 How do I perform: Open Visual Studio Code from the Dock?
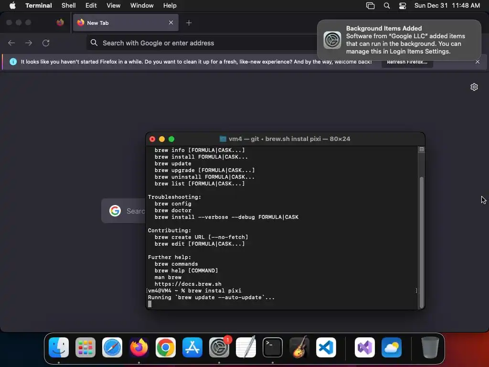(326, 347)
